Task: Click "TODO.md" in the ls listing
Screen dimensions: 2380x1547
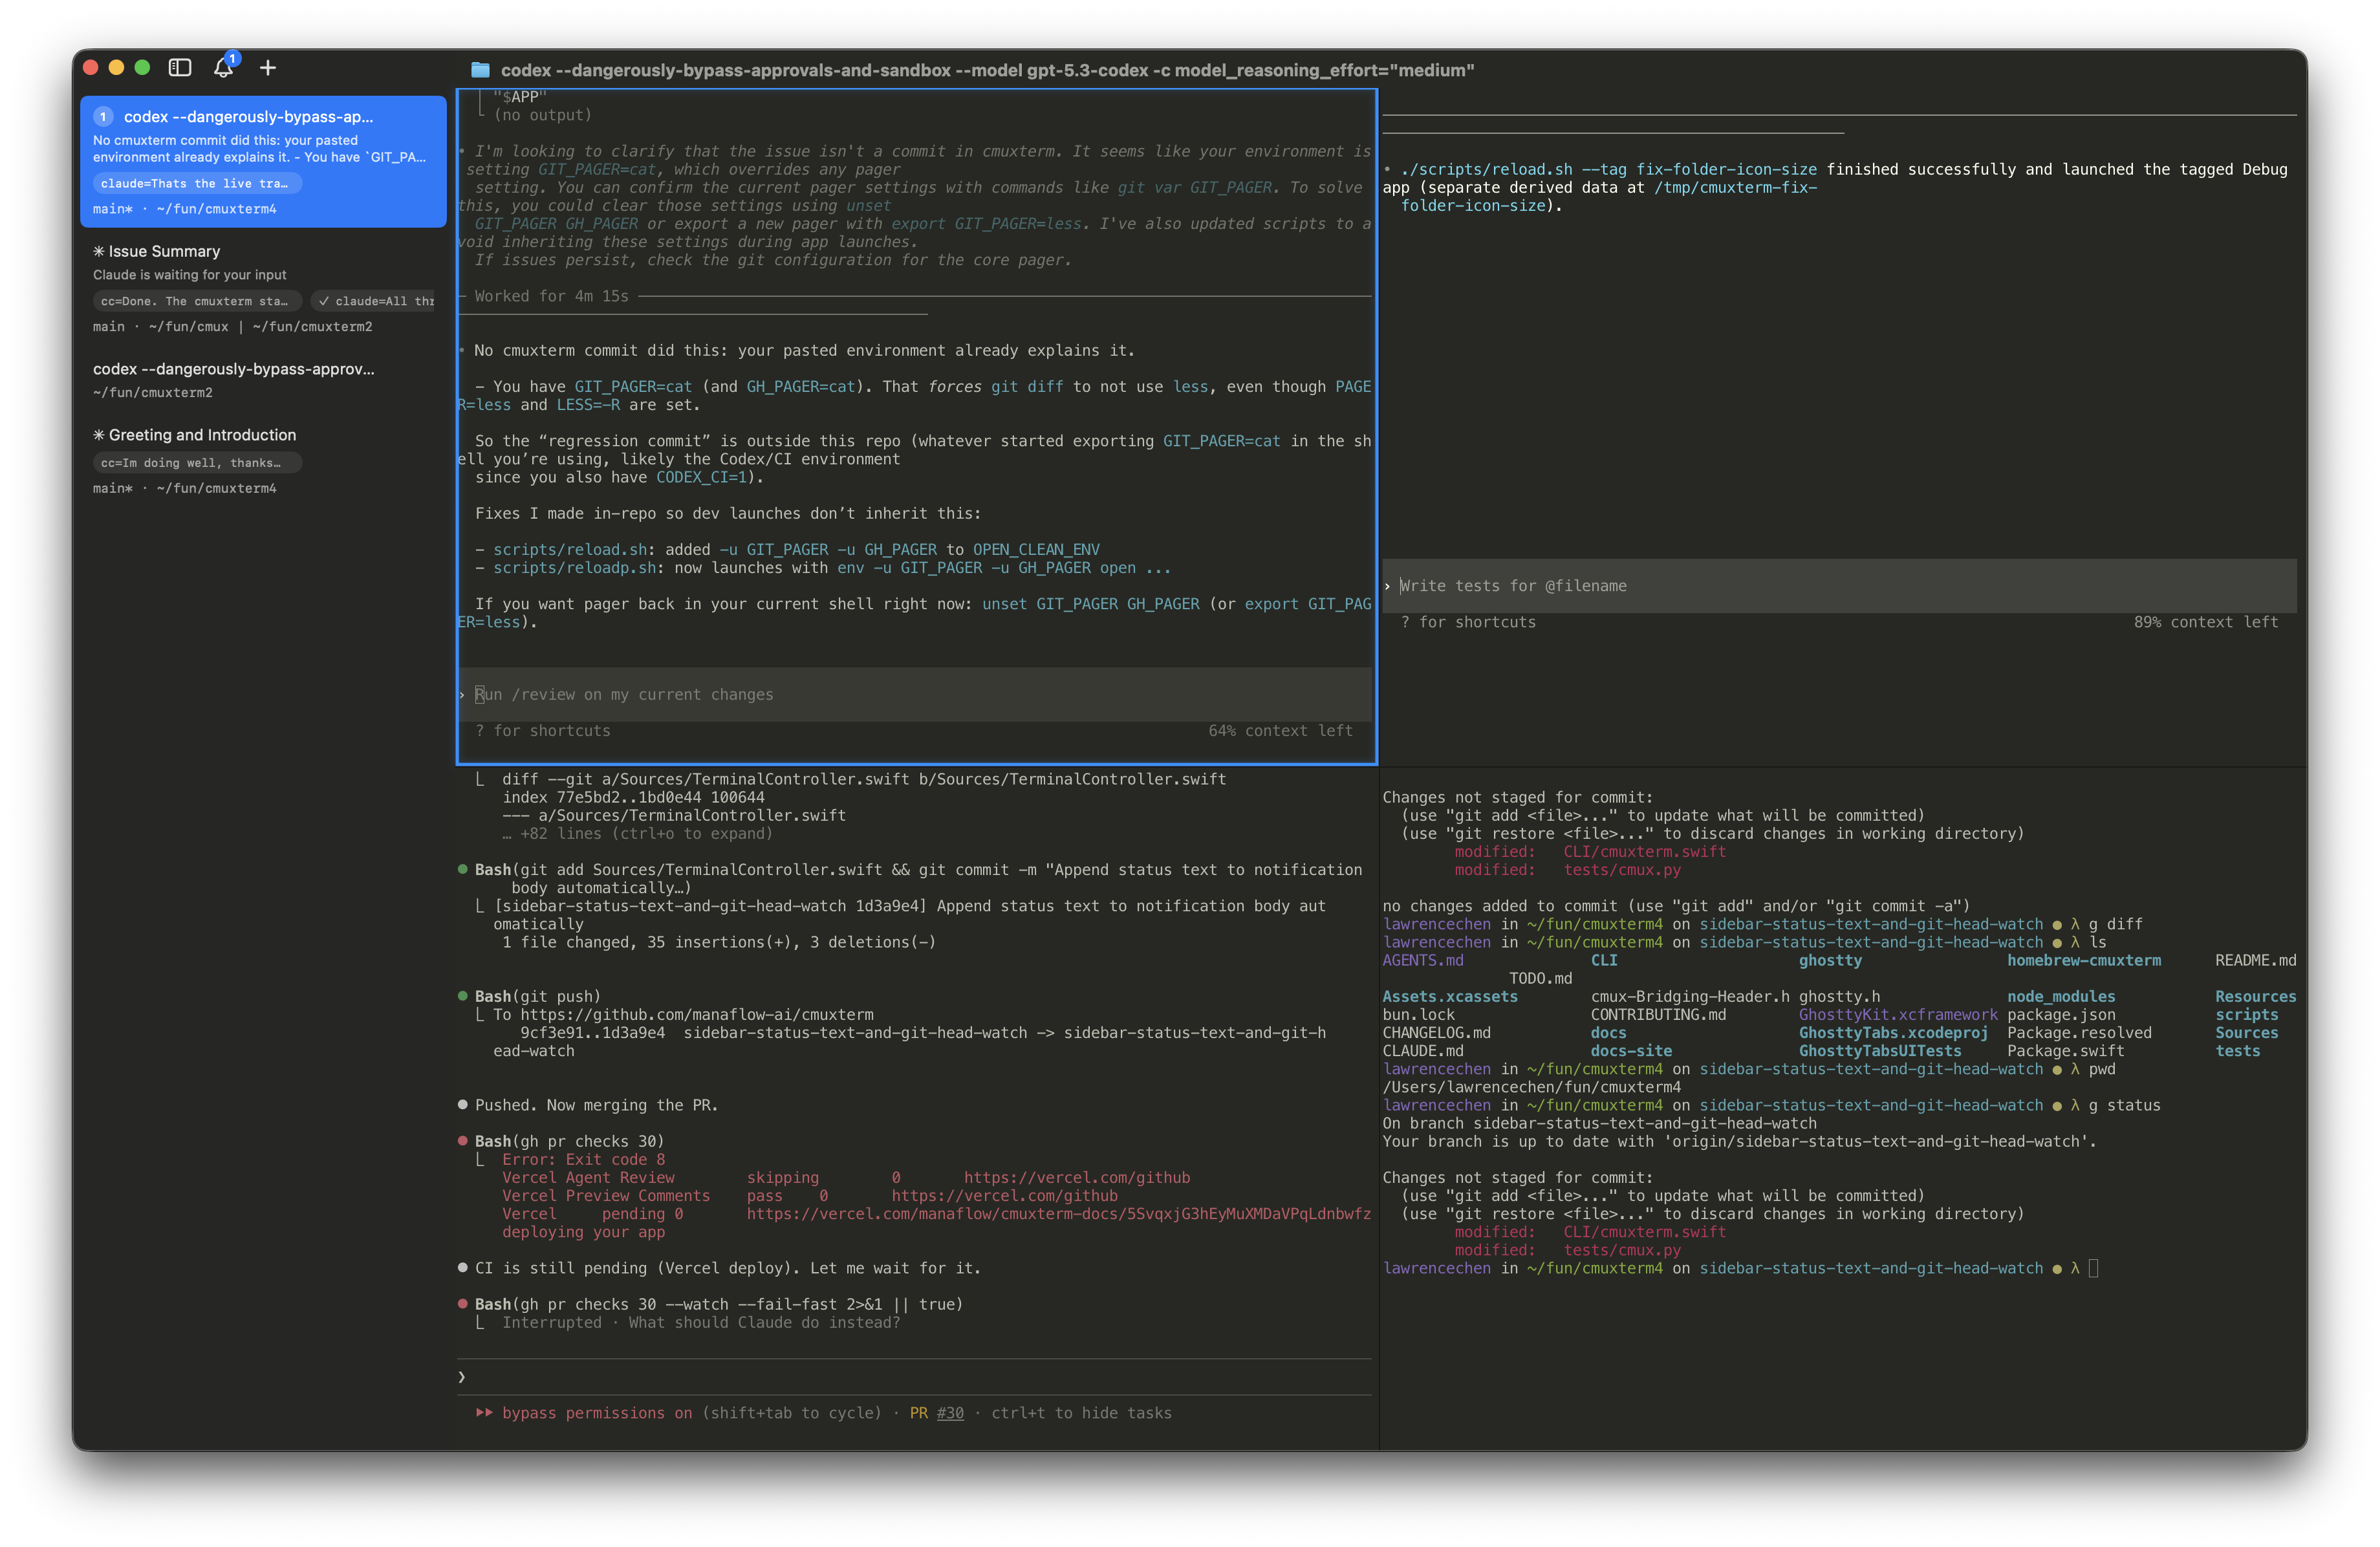Action: click(x=1541, y=979)
